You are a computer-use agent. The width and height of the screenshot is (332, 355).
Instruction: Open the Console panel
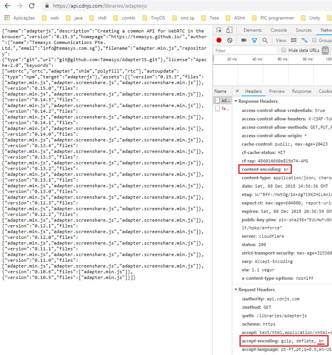click(x=279, y=30)
